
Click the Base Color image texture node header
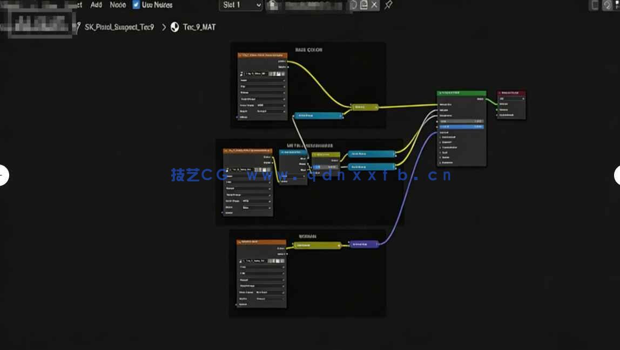coord(262,55)
